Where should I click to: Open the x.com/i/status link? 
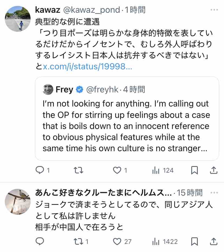87,66
